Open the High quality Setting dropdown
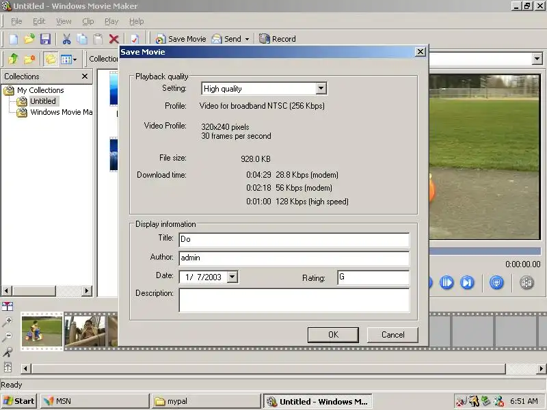 point(321,88)
